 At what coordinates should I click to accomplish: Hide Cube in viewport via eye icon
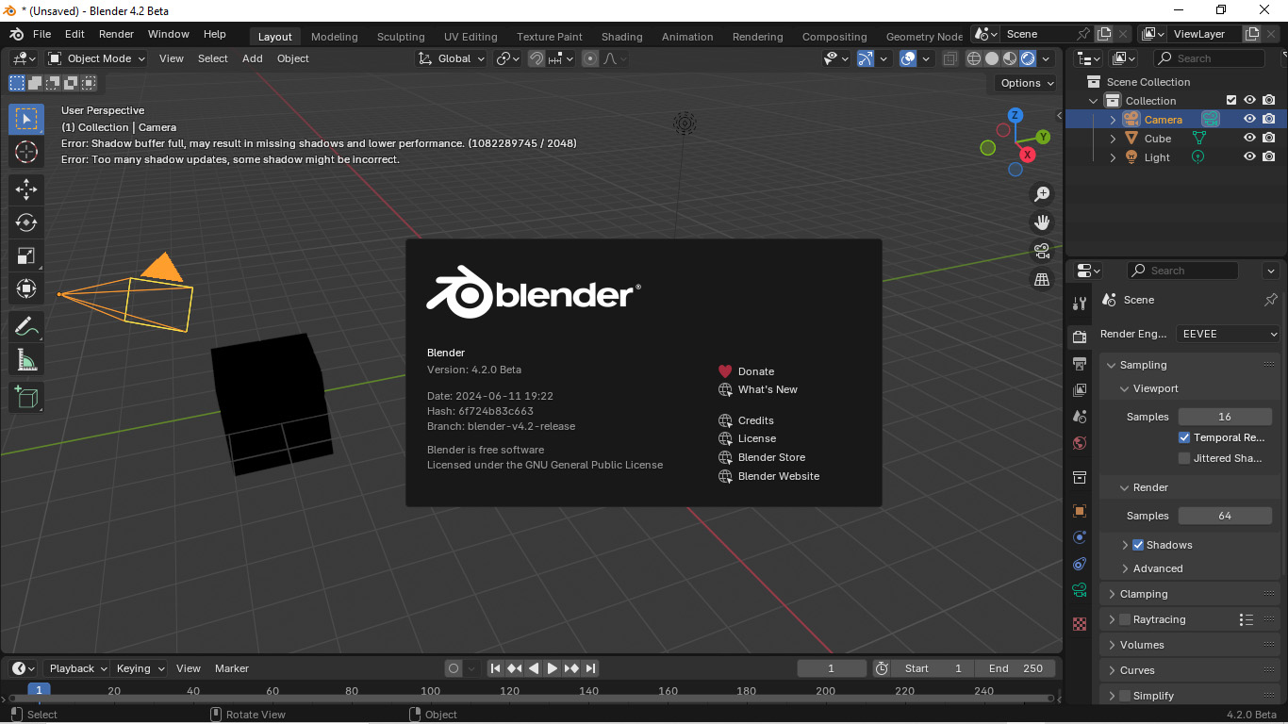coord(1249,139)
